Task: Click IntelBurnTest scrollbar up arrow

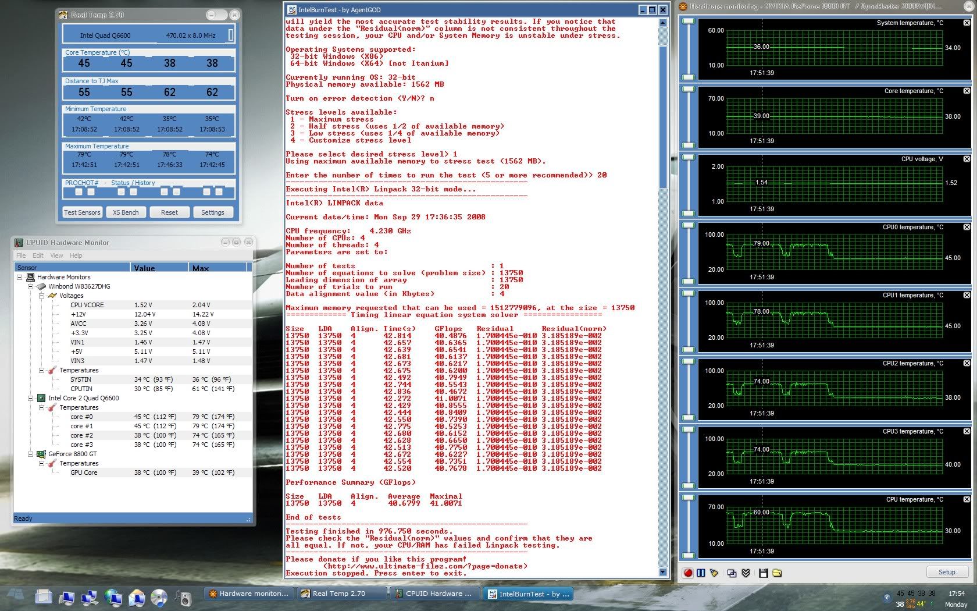Action: tap(663, 23)
